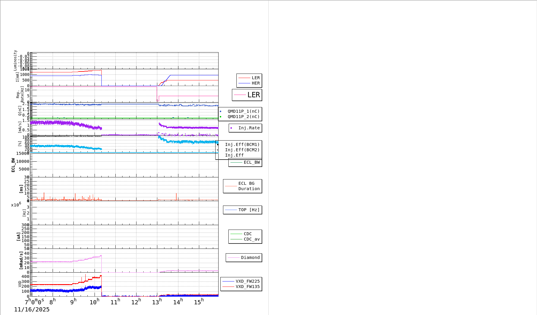This screenshot has height=315, width=537.
Task: Select the Diamond legend entry
Action: point(244,257)
